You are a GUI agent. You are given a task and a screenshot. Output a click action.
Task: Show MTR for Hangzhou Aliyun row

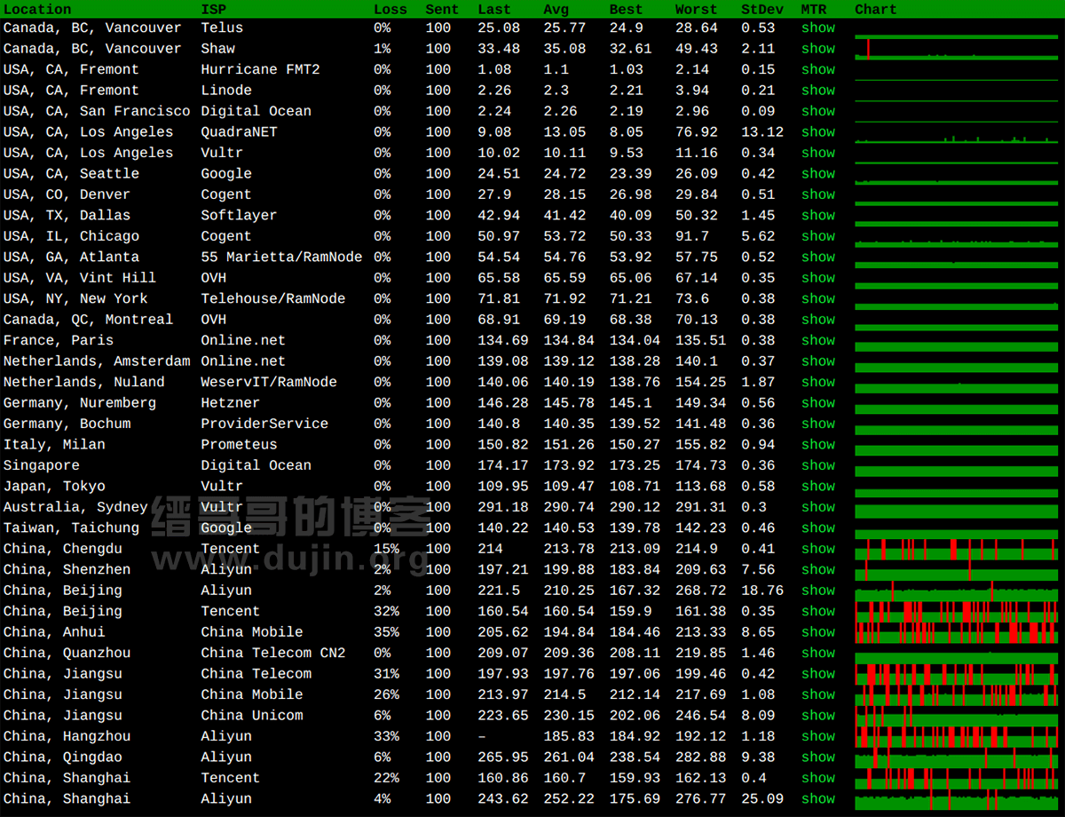coord(817,736)
